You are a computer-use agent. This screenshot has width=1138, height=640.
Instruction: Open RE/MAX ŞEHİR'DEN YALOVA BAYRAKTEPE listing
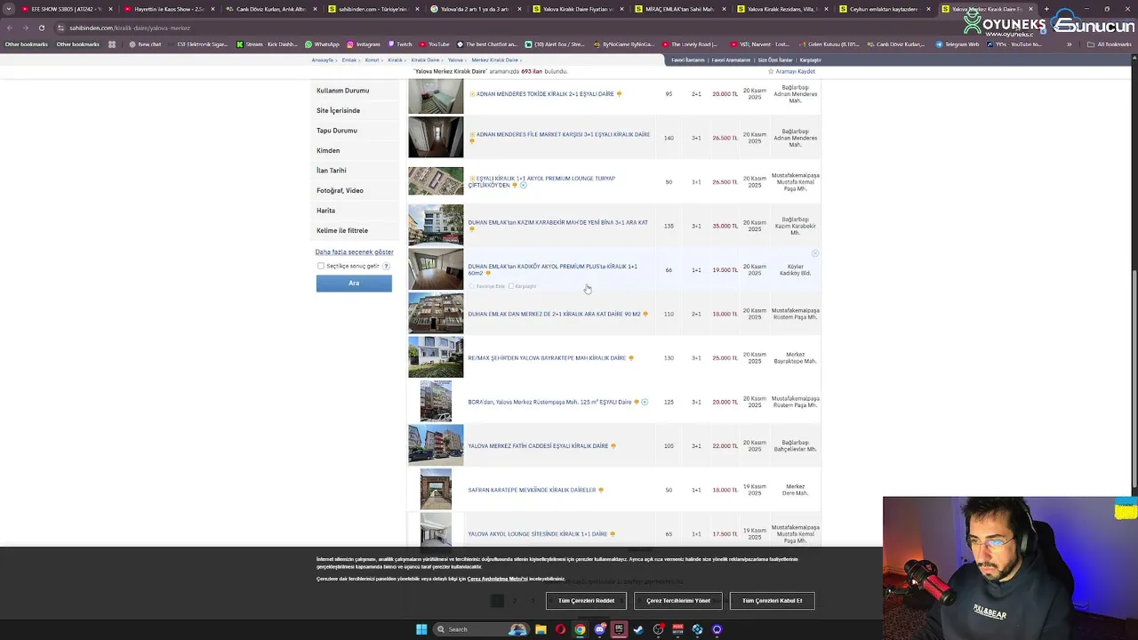pyautogui.click(x=547, y=358)
